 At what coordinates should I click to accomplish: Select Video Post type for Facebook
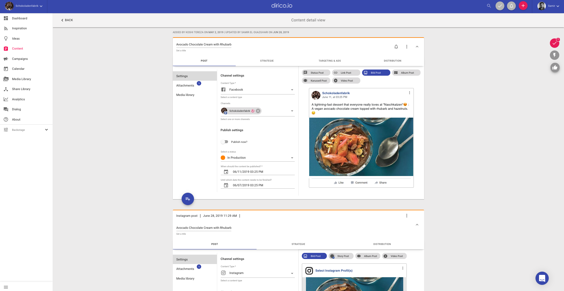(346, 81)
